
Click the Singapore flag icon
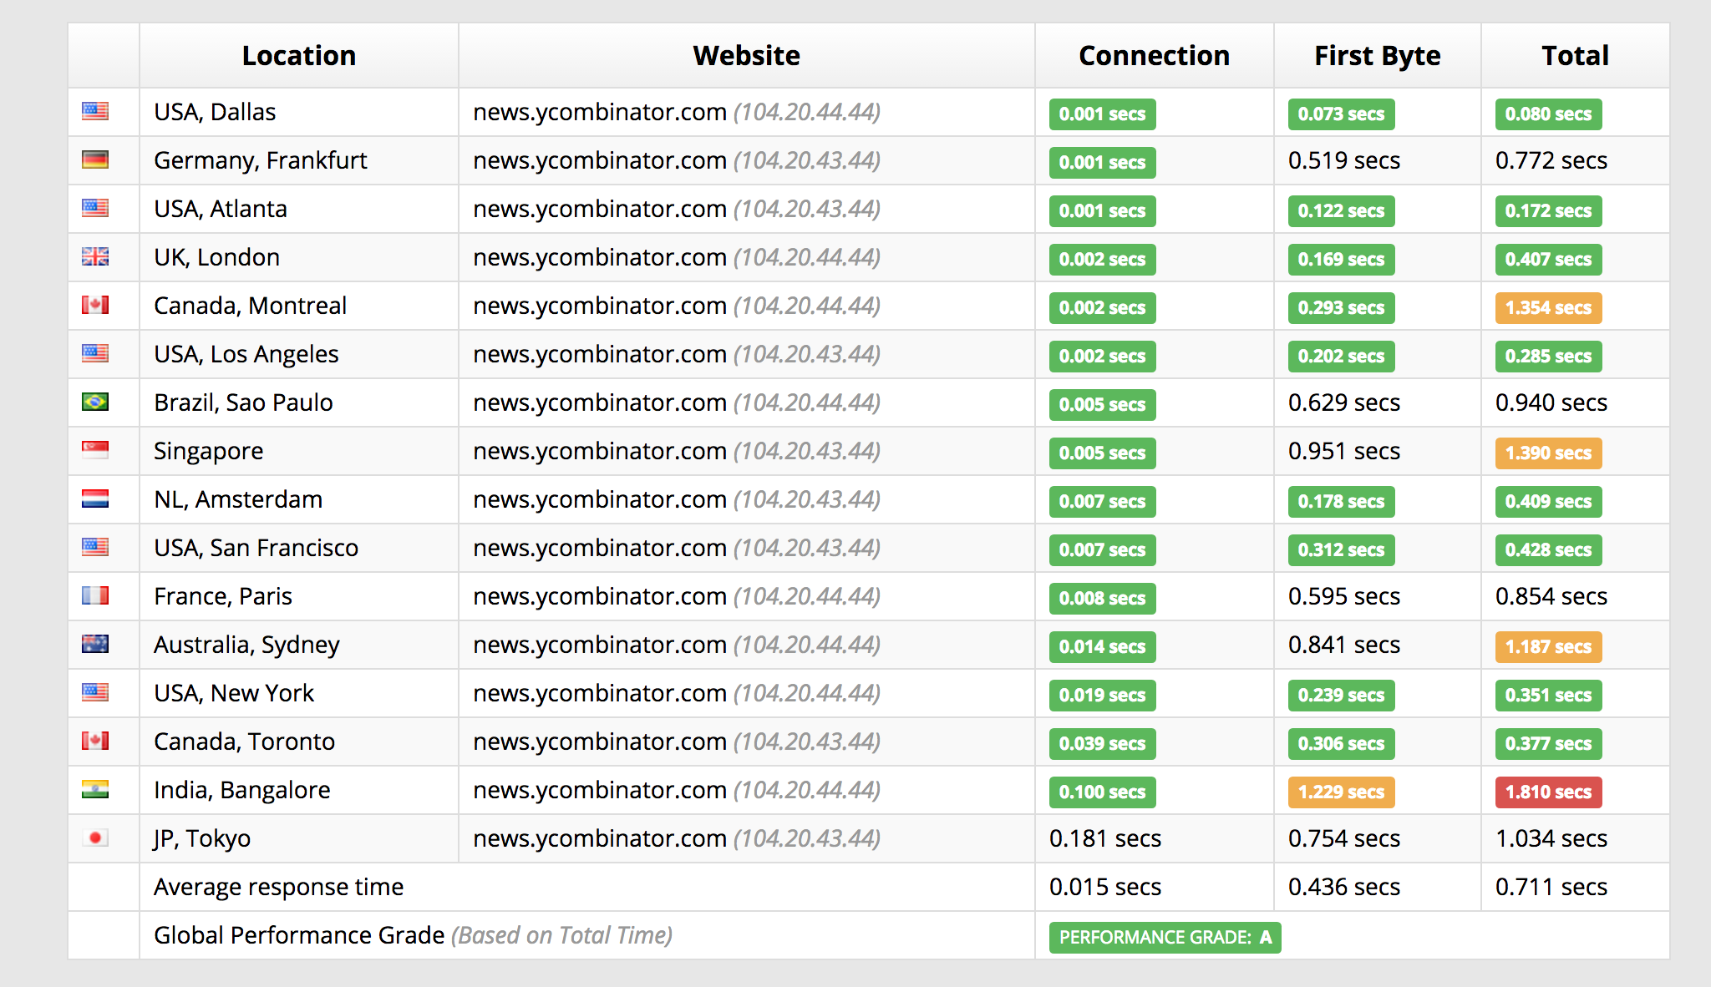click(95, 450)
